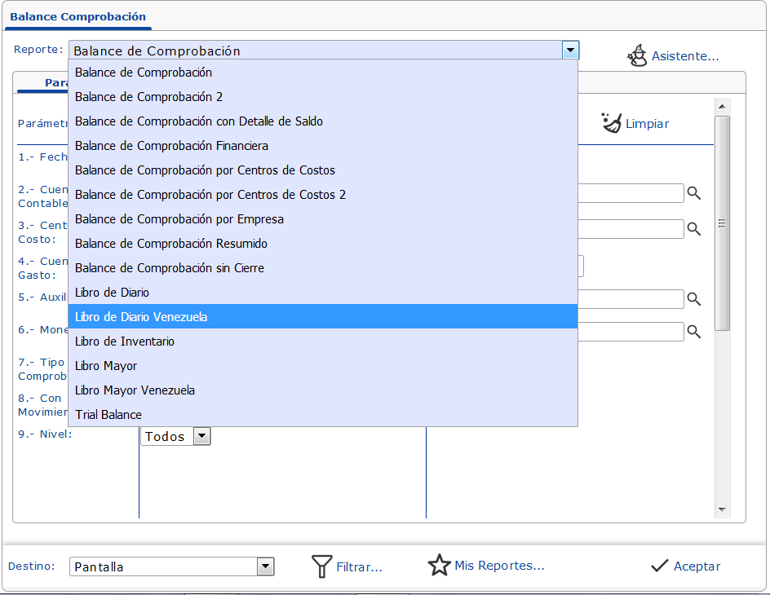The image size is (770, 595).
Task: Open Mis Reportes star icon
Action: (440, 566)
